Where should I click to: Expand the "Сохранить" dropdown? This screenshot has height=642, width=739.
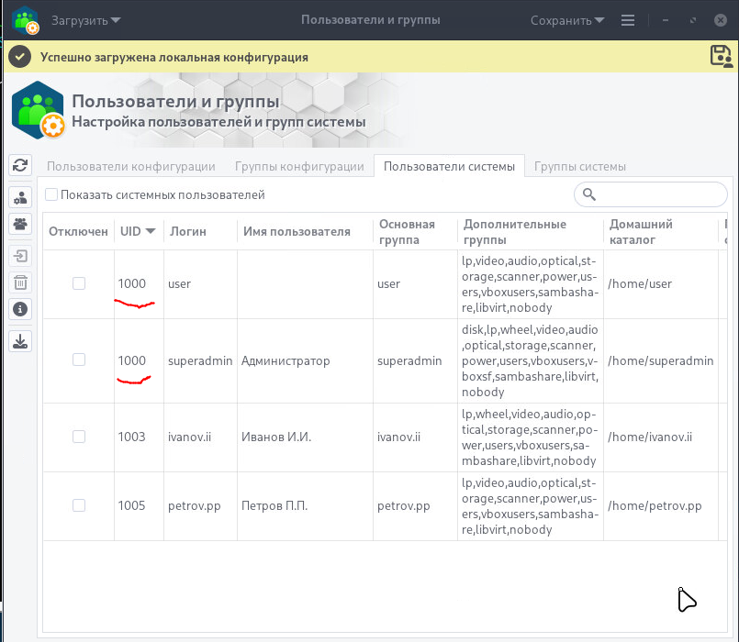567,20
